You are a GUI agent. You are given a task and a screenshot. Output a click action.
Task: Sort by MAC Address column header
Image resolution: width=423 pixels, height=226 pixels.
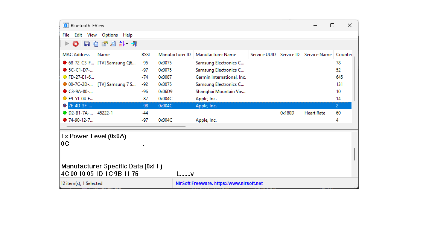[78, 55]
